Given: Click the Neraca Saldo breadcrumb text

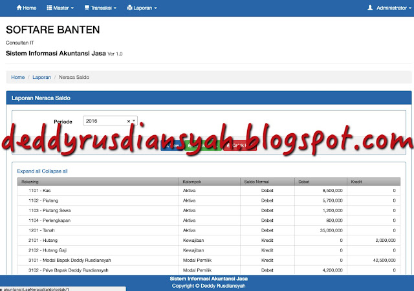Looking at the screenshot, I should click(74, 77).
